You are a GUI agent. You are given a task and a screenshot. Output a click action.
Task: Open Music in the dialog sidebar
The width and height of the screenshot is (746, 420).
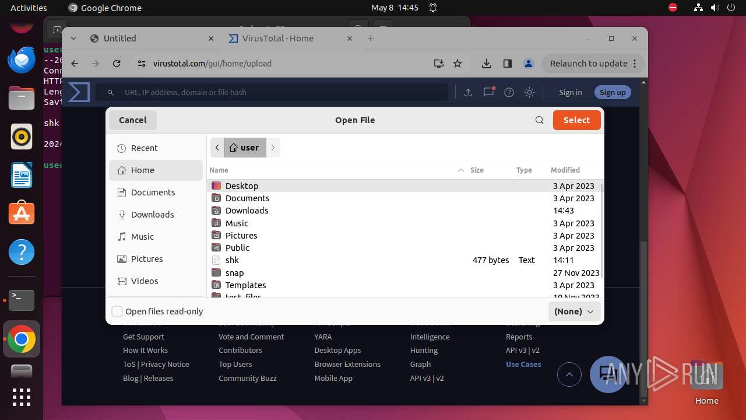[x=156, y=237]
